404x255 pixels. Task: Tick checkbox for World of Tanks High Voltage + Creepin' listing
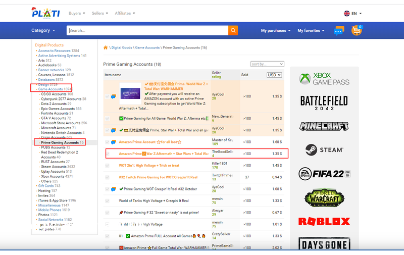pyautogui.click(x=107, y=200)
